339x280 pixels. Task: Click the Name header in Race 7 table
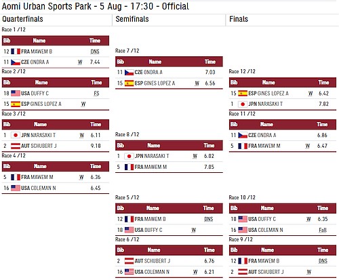tap(155, 62)
